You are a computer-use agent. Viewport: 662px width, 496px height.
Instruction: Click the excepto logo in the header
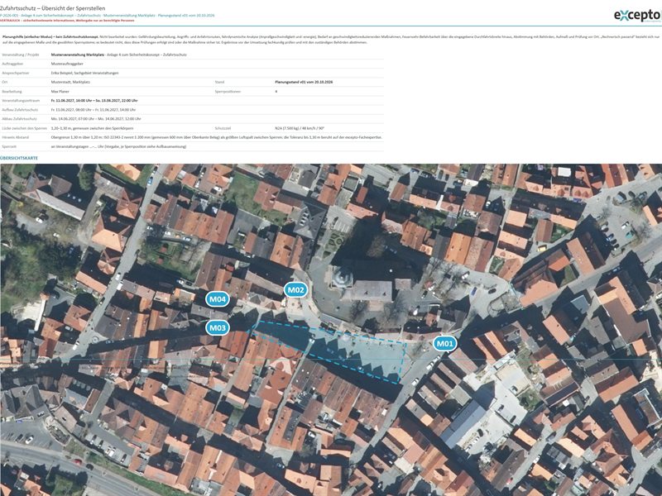click(637, 16)
